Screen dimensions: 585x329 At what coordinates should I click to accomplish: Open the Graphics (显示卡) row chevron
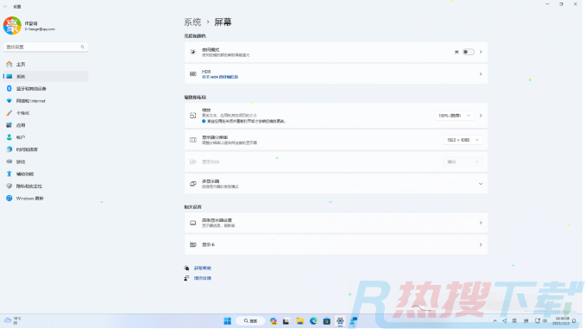481,244
